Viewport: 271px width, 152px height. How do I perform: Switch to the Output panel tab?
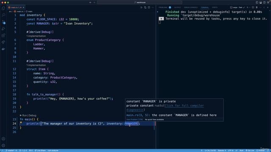(177, 8)
